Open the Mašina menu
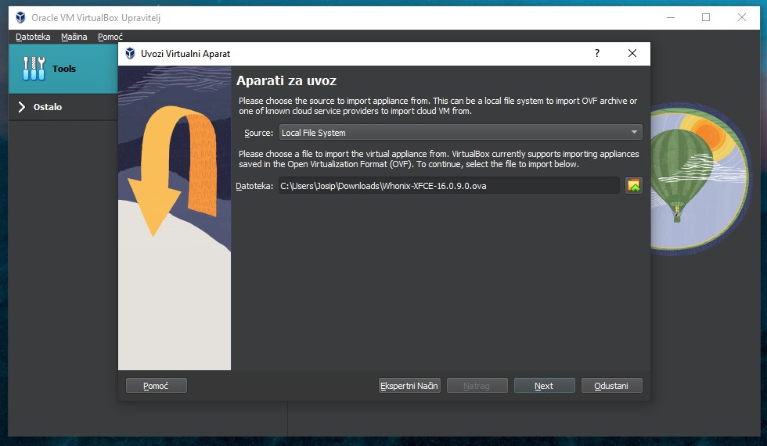The width and height of the screenshot is (767, 446). [x=74, y=37]
